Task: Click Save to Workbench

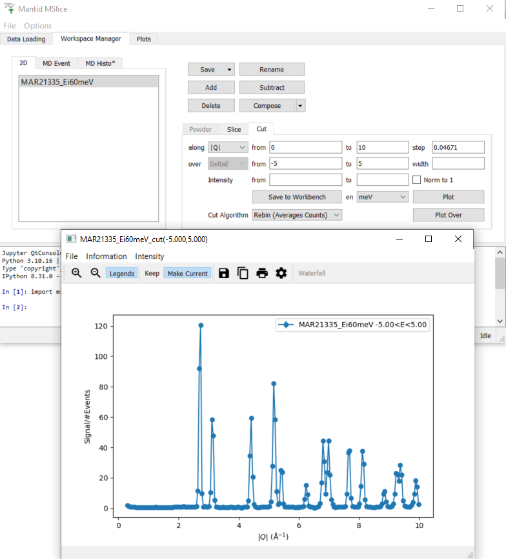Action: (x=297, y=197)
